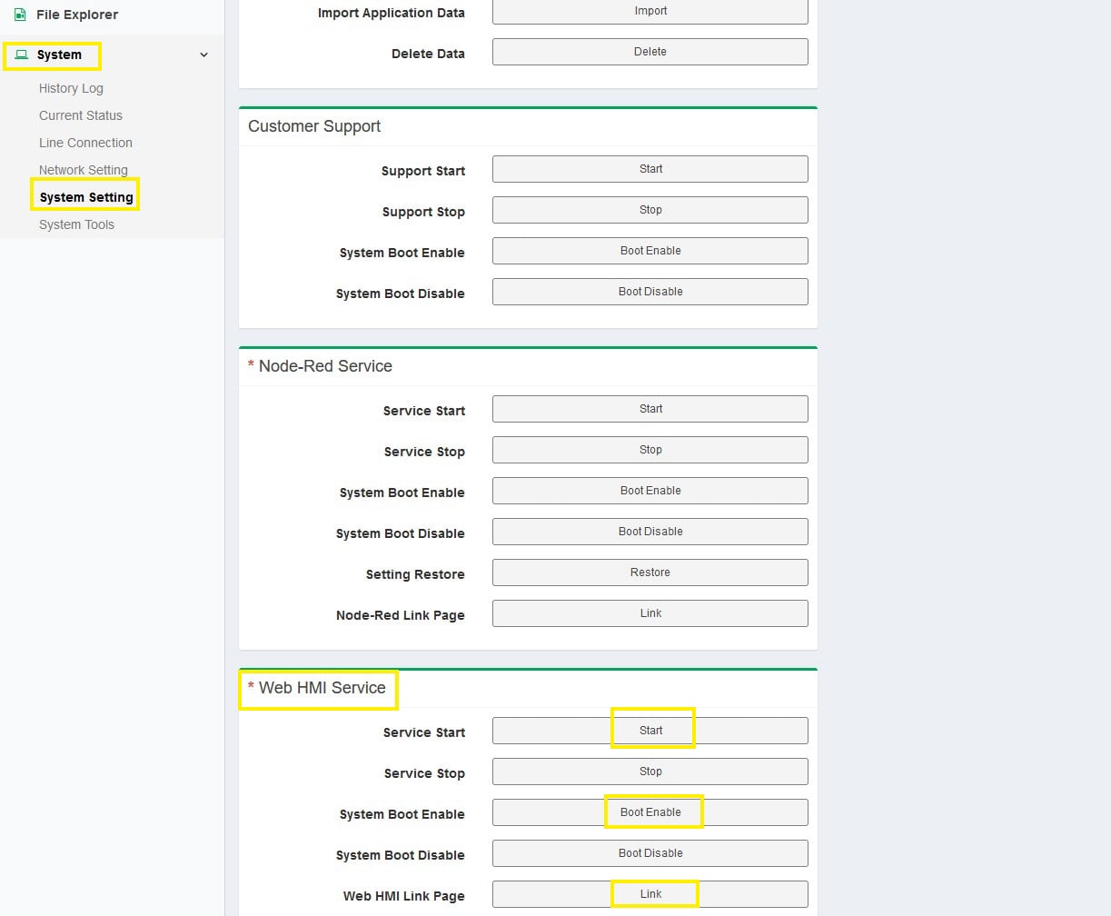Open the Node-Red Link Page
Viewport: 1111px width, 916px height.
650,613
